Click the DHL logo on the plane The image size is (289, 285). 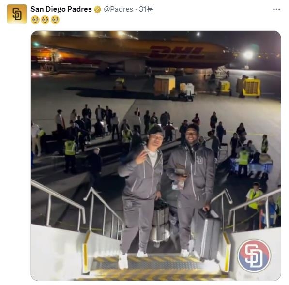[176, 52]
